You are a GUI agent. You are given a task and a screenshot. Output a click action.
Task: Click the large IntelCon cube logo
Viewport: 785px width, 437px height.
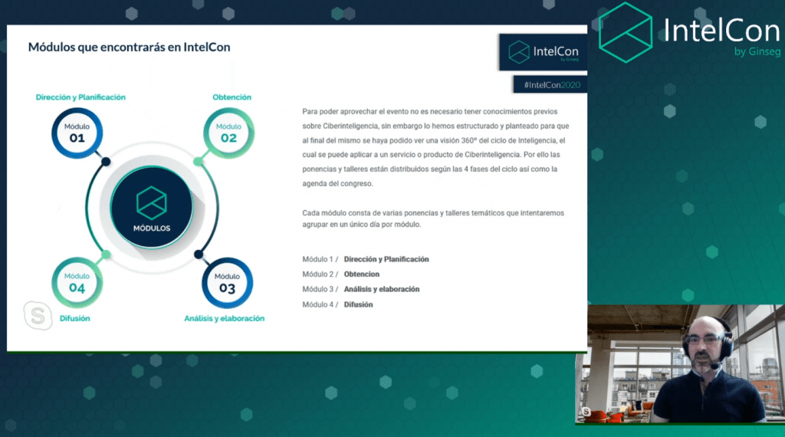click(x=626, y=32)
